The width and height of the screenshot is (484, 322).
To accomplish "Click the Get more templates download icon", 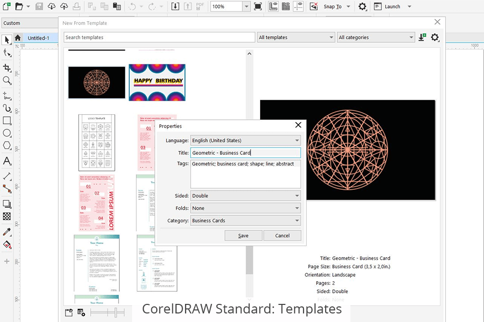I will coord(422,37).
